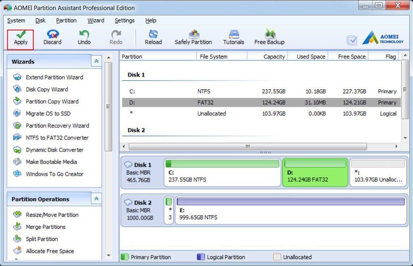Image resolution: width=413 pixels, height=266 pixels.
Task: Sort by Capacity column header
Action: (267, 56)
